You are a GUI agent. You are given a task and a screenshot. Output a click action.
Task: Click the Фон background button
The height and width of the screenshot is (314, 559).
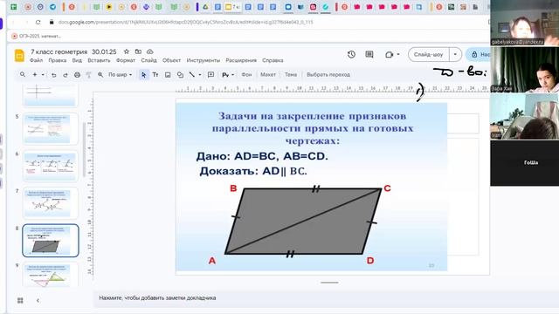[246, 75]
